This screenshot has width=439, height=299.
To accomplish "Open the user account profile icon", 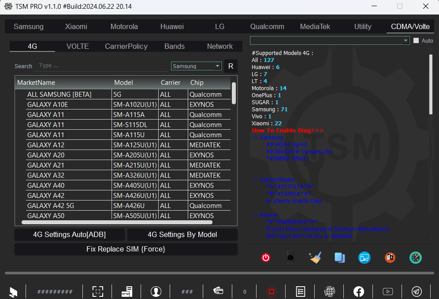I will click(x=156, y=292).
